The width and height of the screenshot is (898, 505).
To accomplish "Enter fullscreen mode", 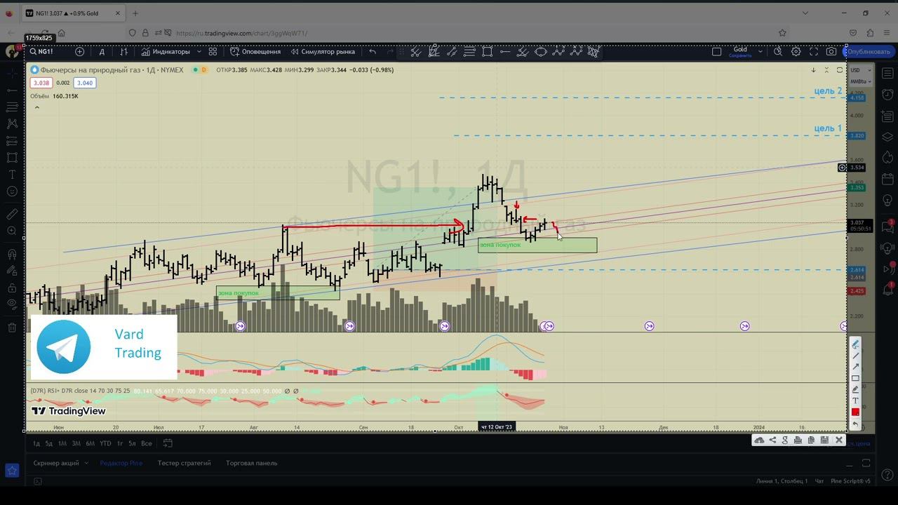I will pyautogui.click(x=814, y=51).
